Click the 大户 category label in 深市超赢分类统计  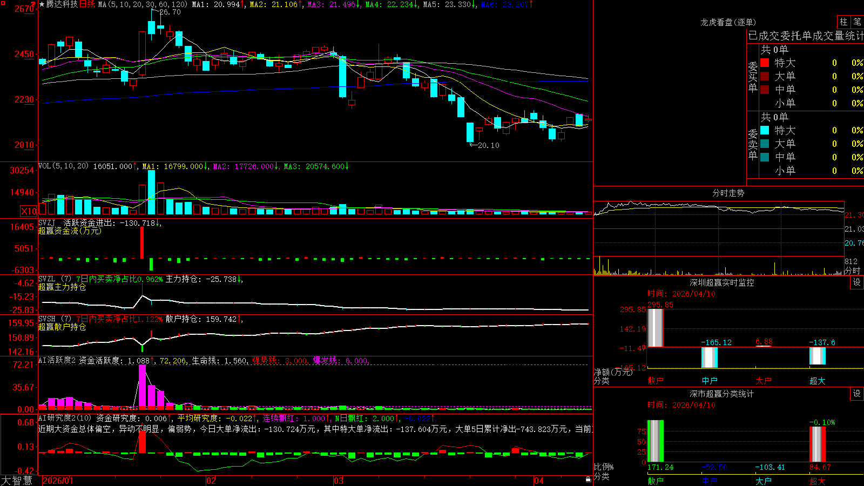[764, 481]
